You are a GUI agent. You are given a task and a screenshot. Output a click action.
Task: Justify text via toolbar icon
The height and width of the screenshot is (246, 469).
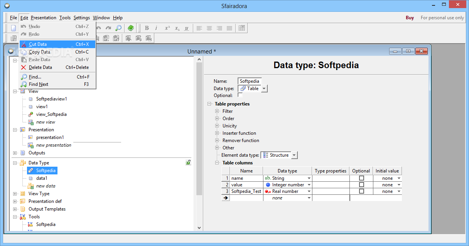click(x=229, y=28)
